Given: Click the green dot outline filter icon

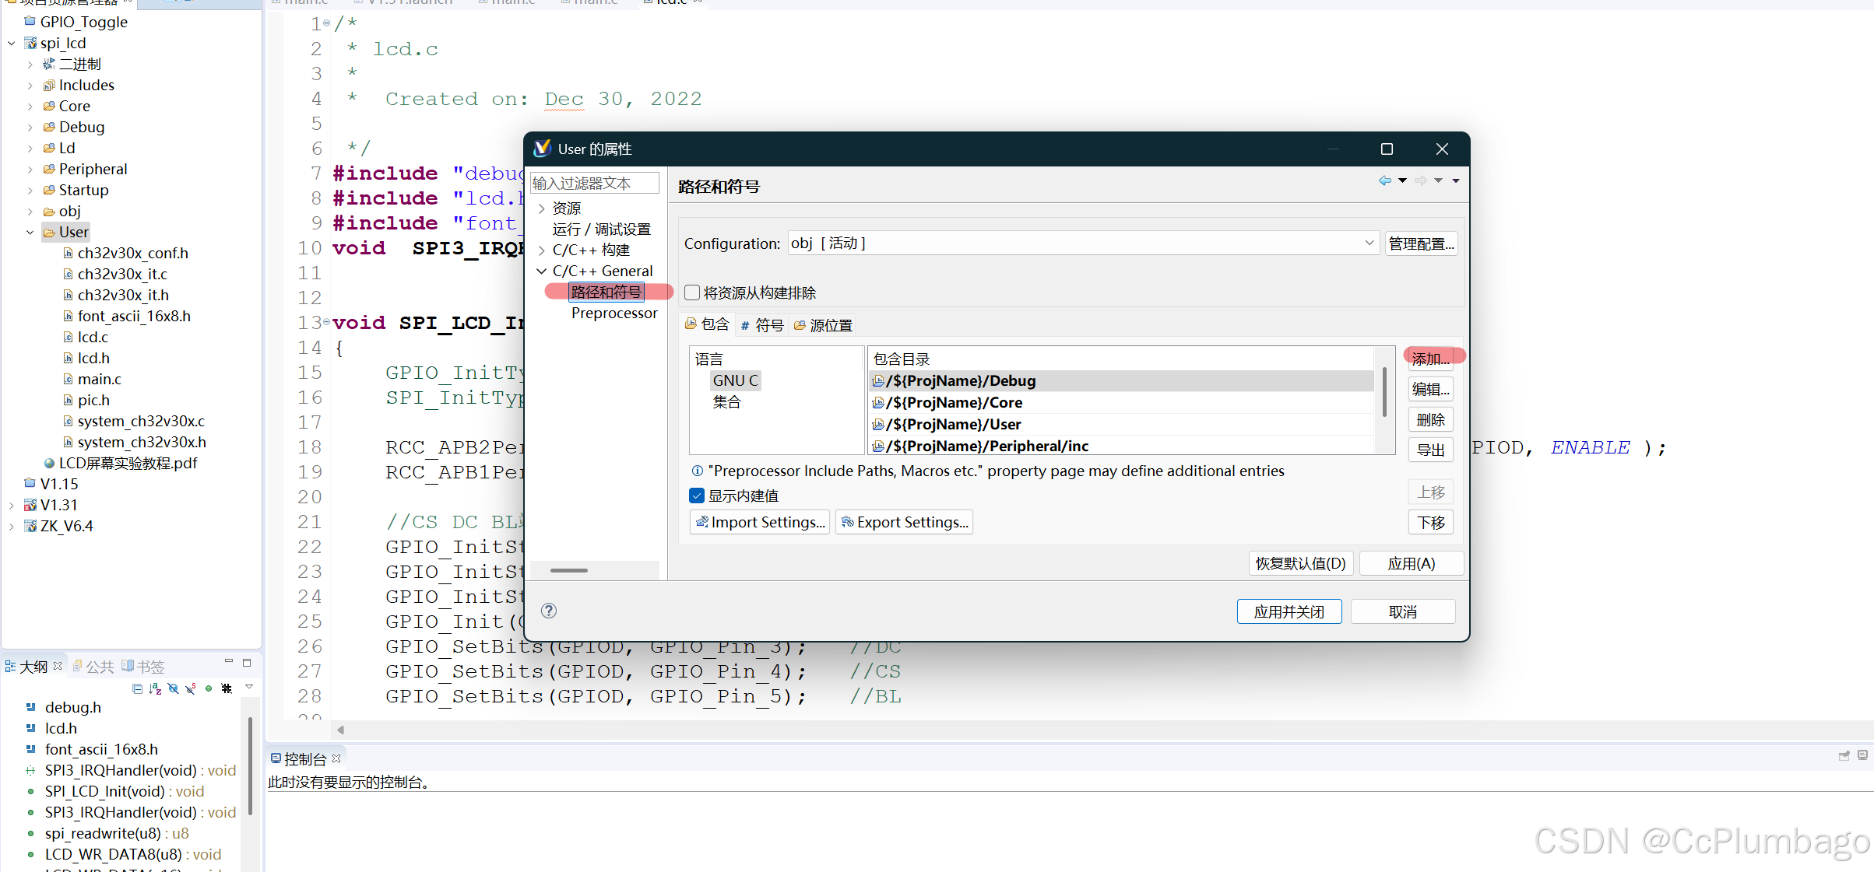Looking at the screenshot, I should click(209, 688).
